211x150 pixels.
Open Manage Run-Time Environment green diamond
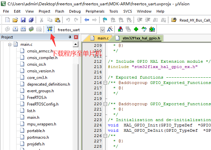point(136,29)
